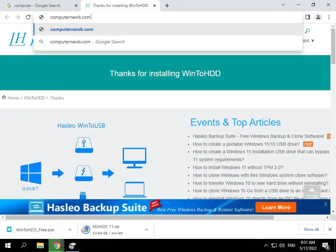Open 'How to create a portable Windows 11/10 USB drive?'

point(246,144)
